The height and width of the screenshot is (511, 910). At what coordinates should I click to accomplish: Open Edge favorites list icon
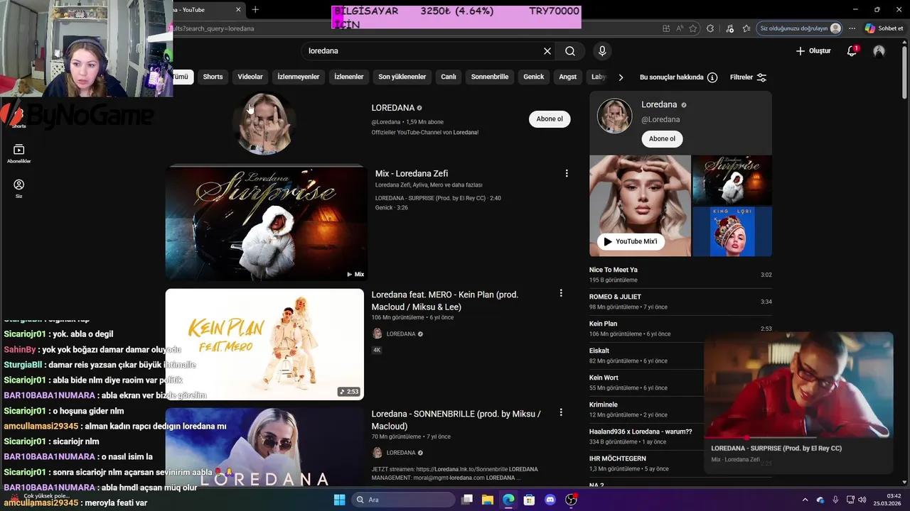pos(746,28)
